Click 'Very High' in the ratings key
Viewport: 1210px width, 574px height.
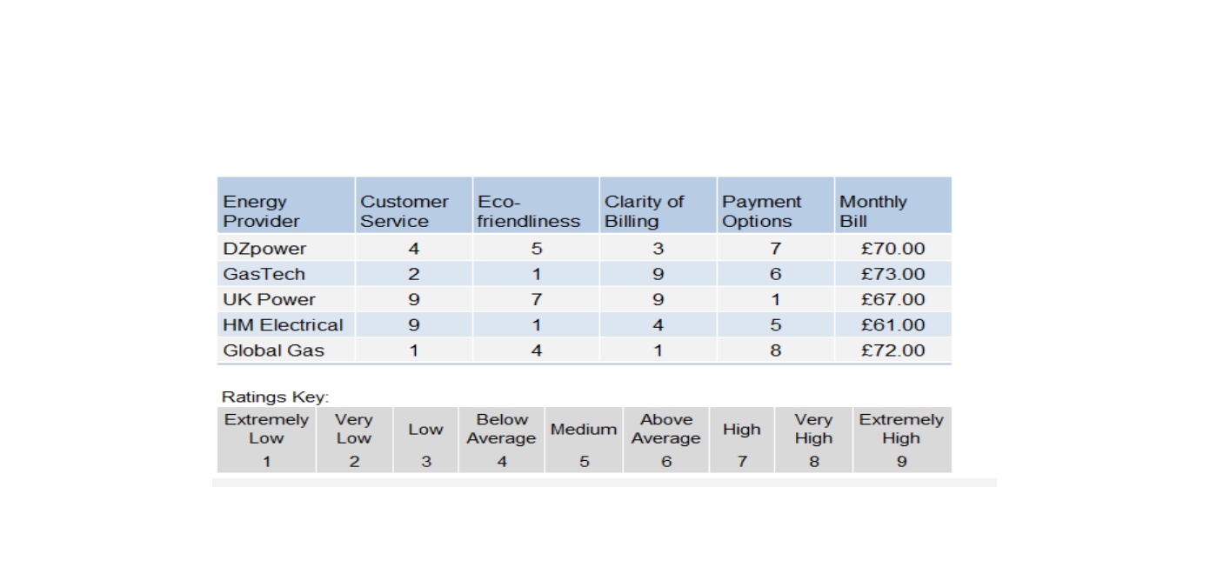click(x=813, y=429)
